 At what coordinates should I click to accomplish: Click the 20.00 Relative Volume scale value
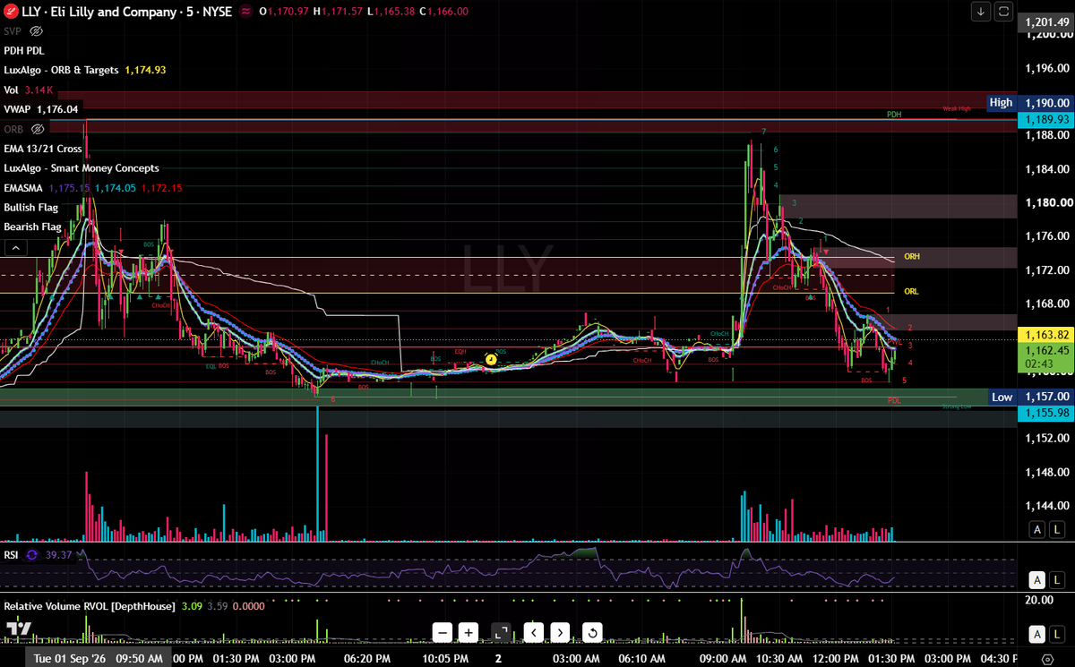point(1039,600)
